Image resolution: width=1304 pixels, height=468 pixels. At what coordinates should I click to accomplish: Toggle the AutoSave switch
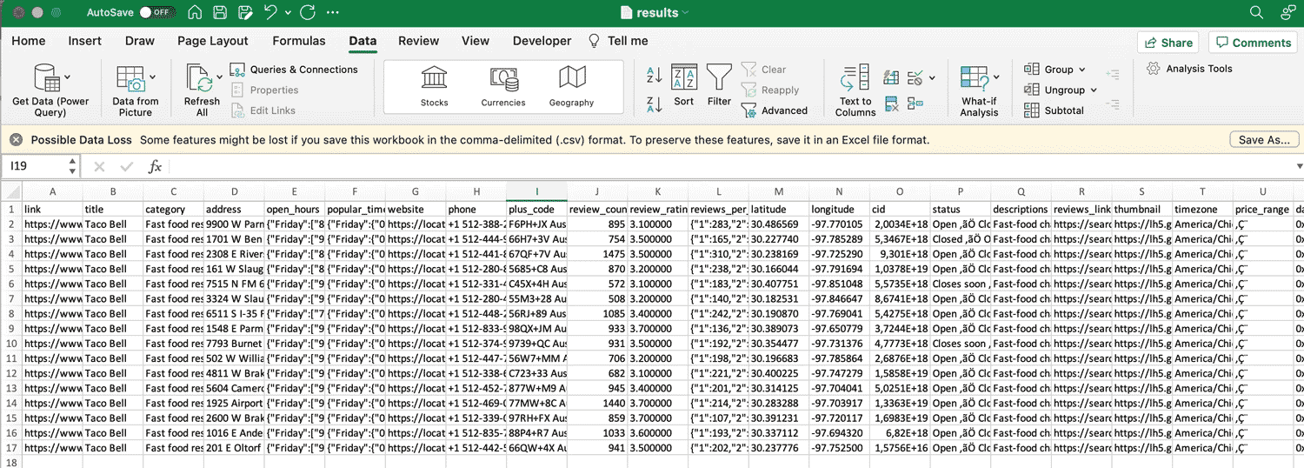[x=156, y=13]
